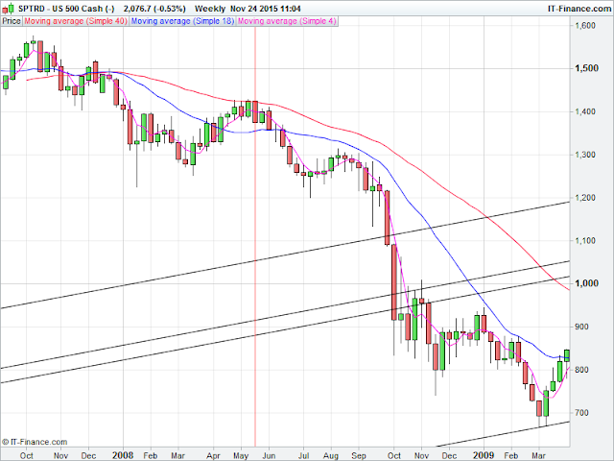
Task: Click the Sep label on time axis
Action: [358, 455]
